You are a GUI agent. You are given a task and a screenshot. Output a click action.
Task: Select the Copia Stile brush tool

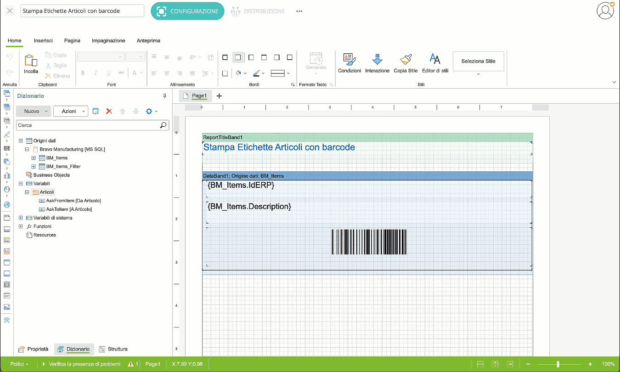click(x=406, y=63)
